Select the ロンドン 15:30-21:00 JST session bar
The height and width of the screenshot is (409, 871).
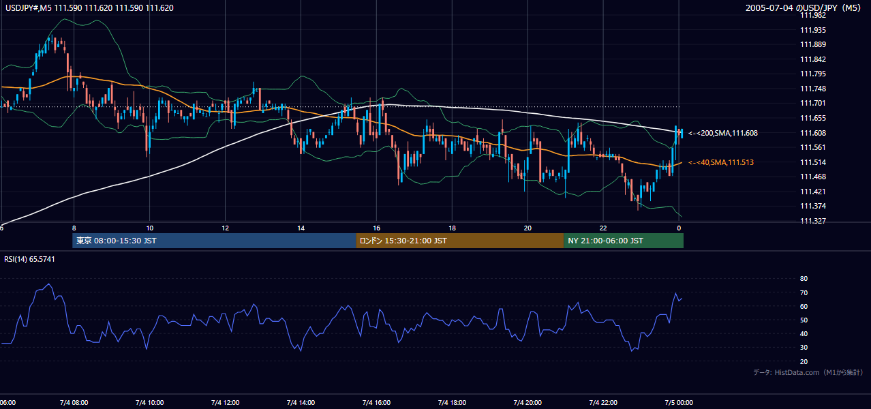click(x=460, y=241)
